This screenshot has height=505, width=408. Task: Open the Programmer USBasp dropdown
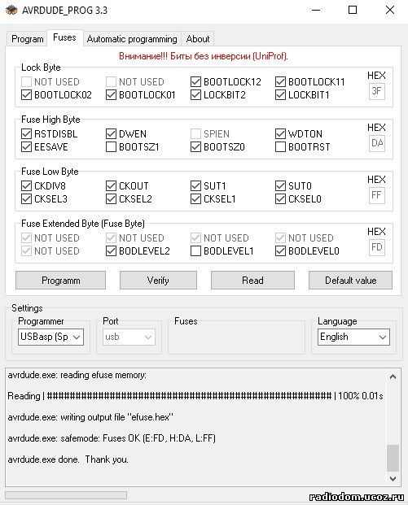point(51,337)
